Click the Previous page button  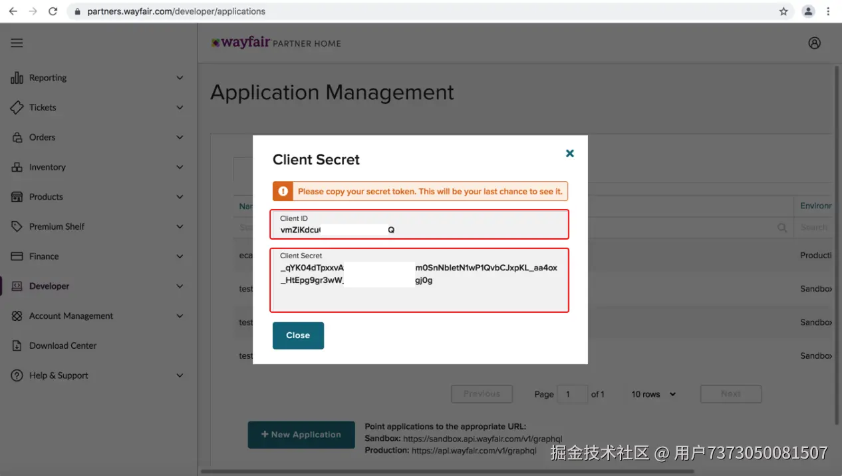[x=482, y=394]
